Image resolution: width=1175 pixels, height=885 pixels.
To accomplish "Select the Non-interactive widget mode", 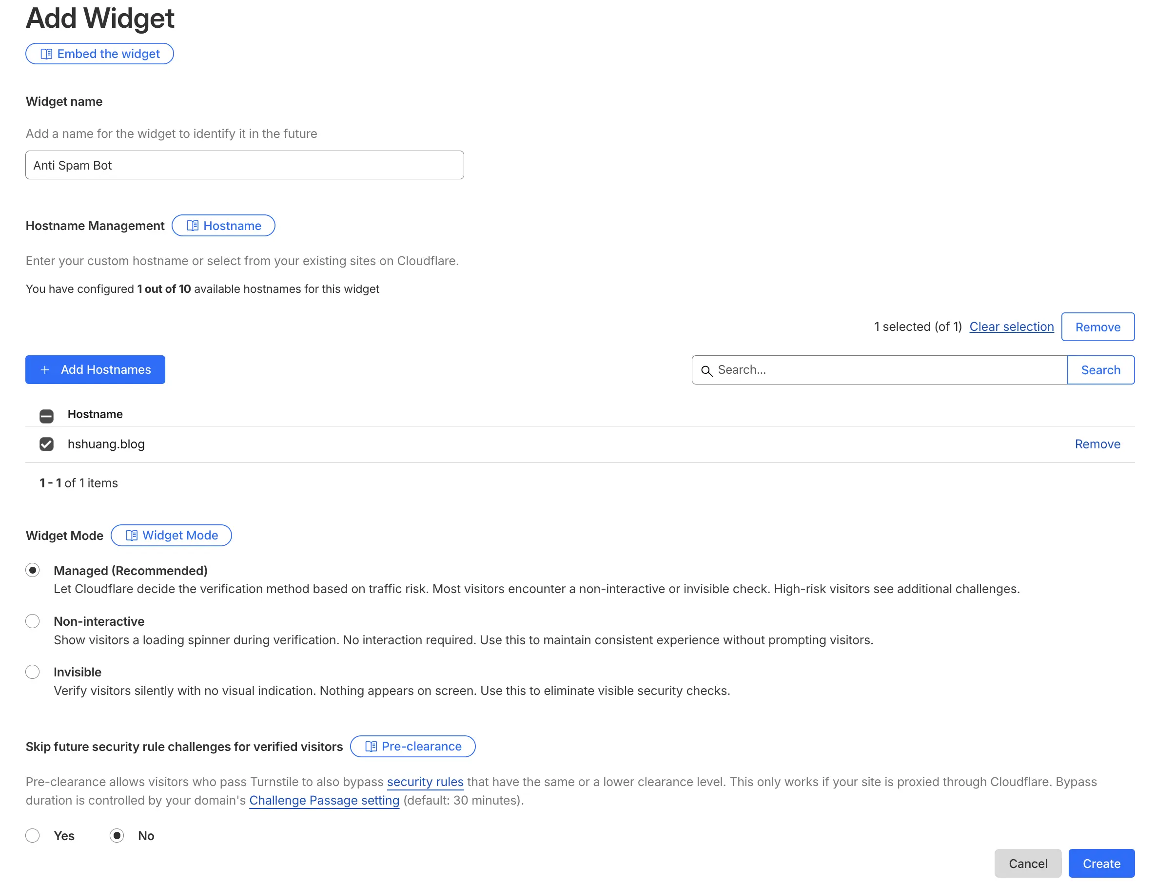I will click(x=33, y=622).
